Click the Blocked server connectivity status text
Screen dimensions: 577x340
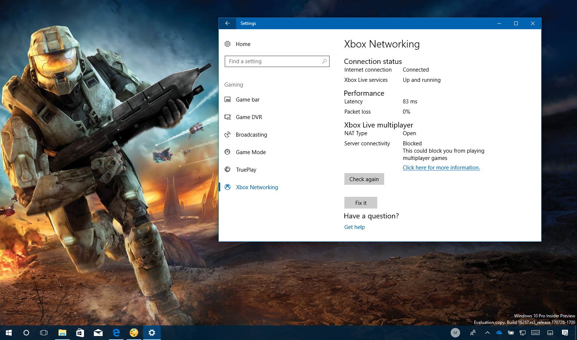click(x=412, y=144)
